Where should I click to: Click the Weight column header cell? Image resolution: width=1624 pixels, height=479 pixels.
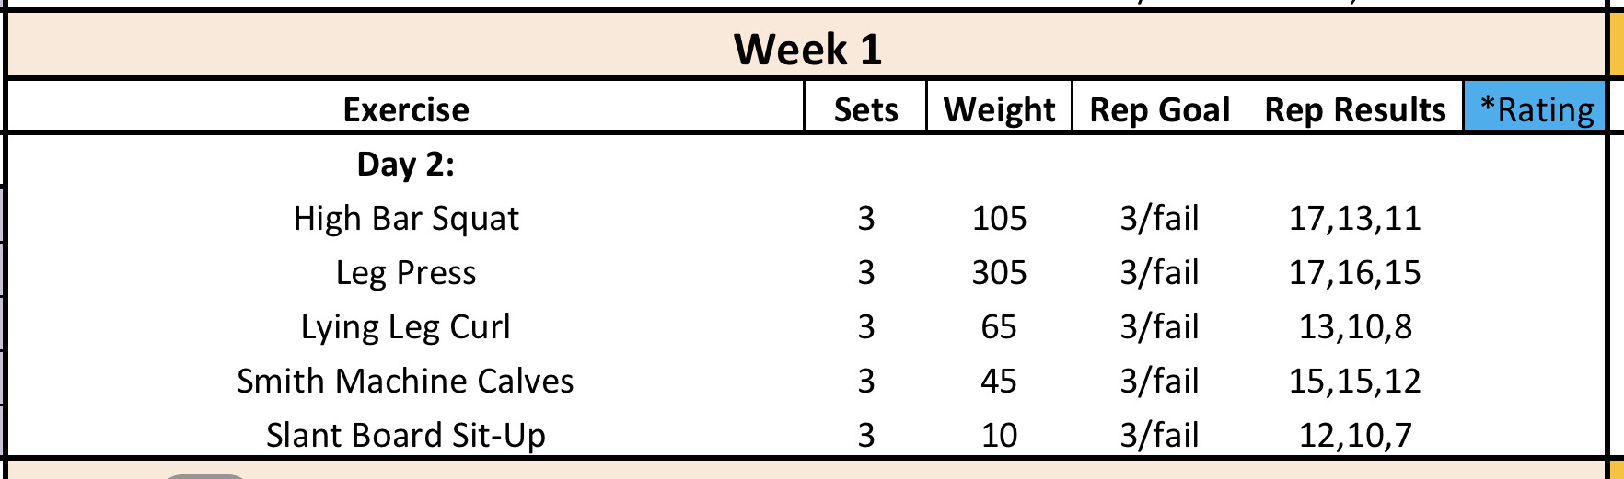pos(999,109)
